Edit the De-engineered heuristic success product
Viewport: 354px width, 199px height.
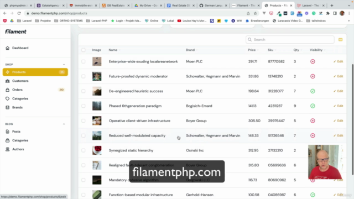[339, 91]
